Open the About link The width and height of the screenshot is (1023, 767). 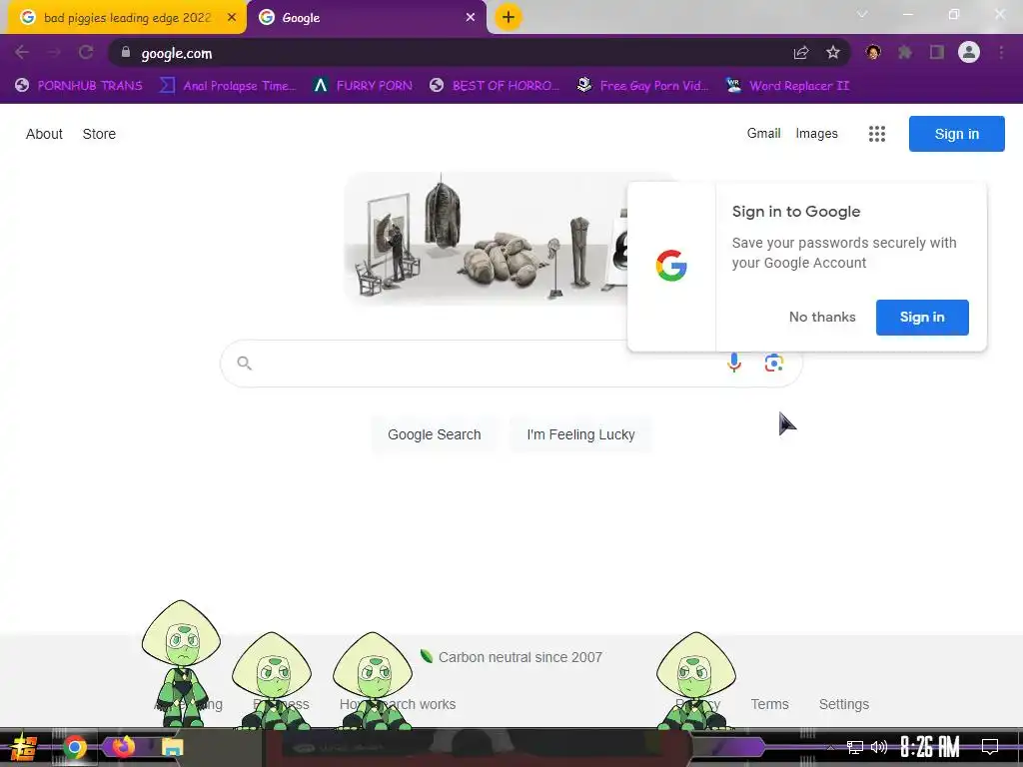coord(44,134)
